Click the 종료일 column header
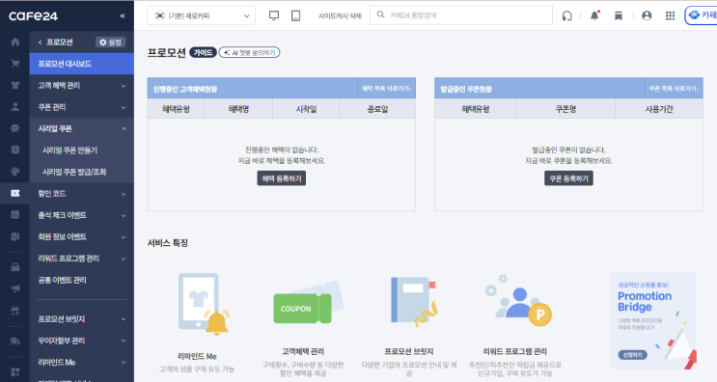 point(377,109)
